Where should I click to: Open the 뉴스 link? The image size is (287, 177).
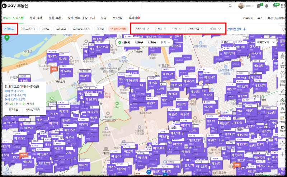260,18
